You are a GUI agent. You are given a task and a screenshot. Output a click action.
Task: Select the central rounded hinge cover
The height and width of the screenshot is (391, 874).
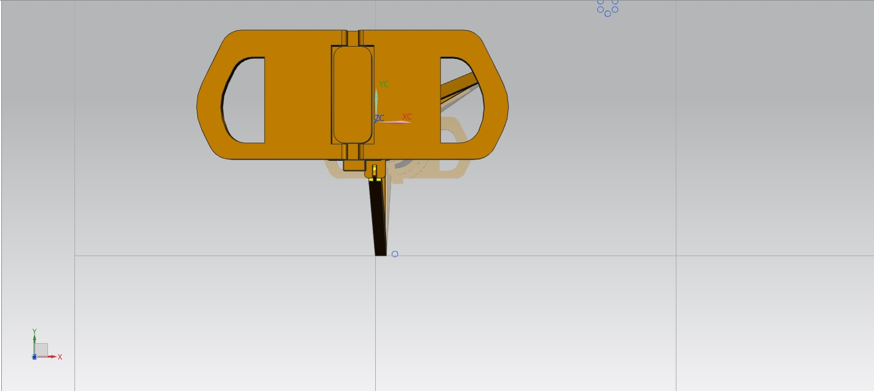point(352,94)
